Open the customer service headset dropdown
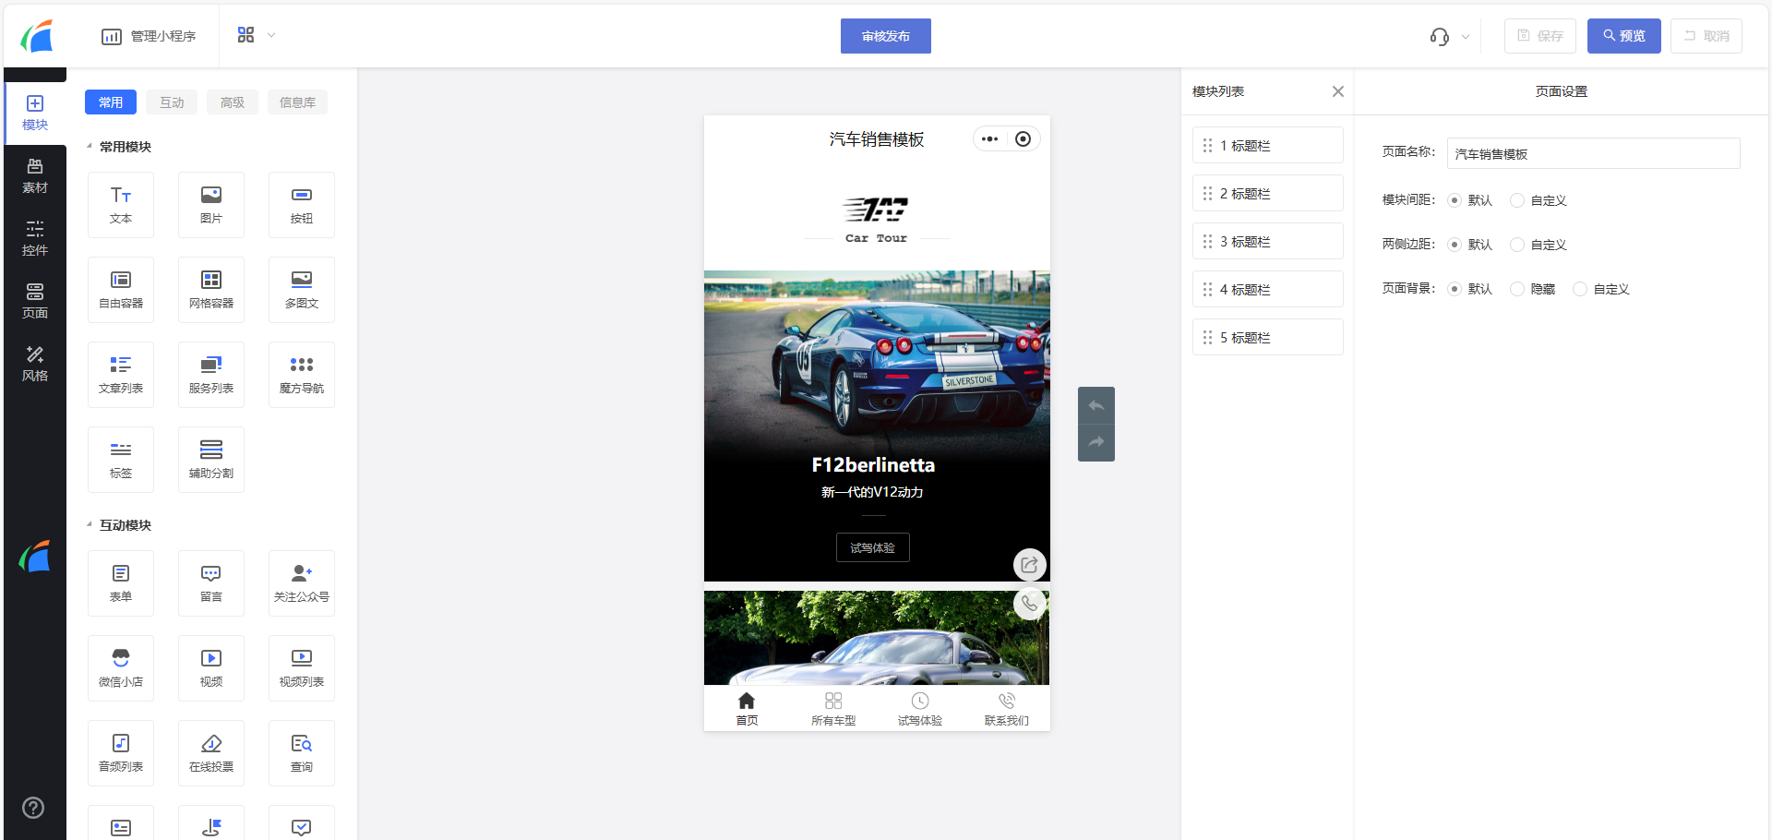The image size is (1772, 840). 1449,37
